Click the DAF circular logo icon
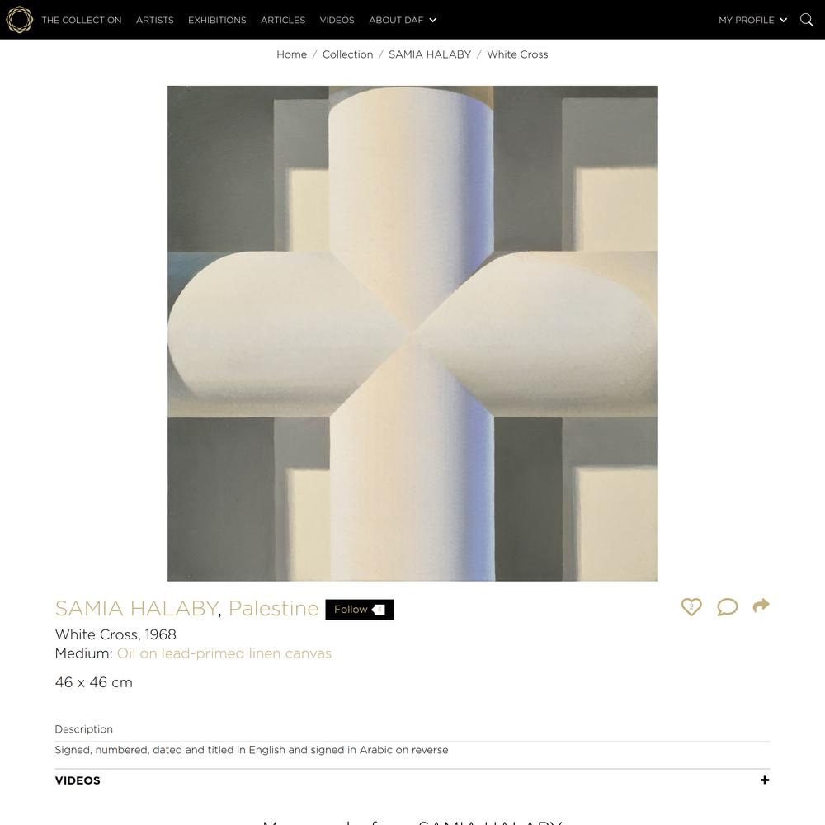The width and height of the screenshot is (825, 825). point(20,20)
